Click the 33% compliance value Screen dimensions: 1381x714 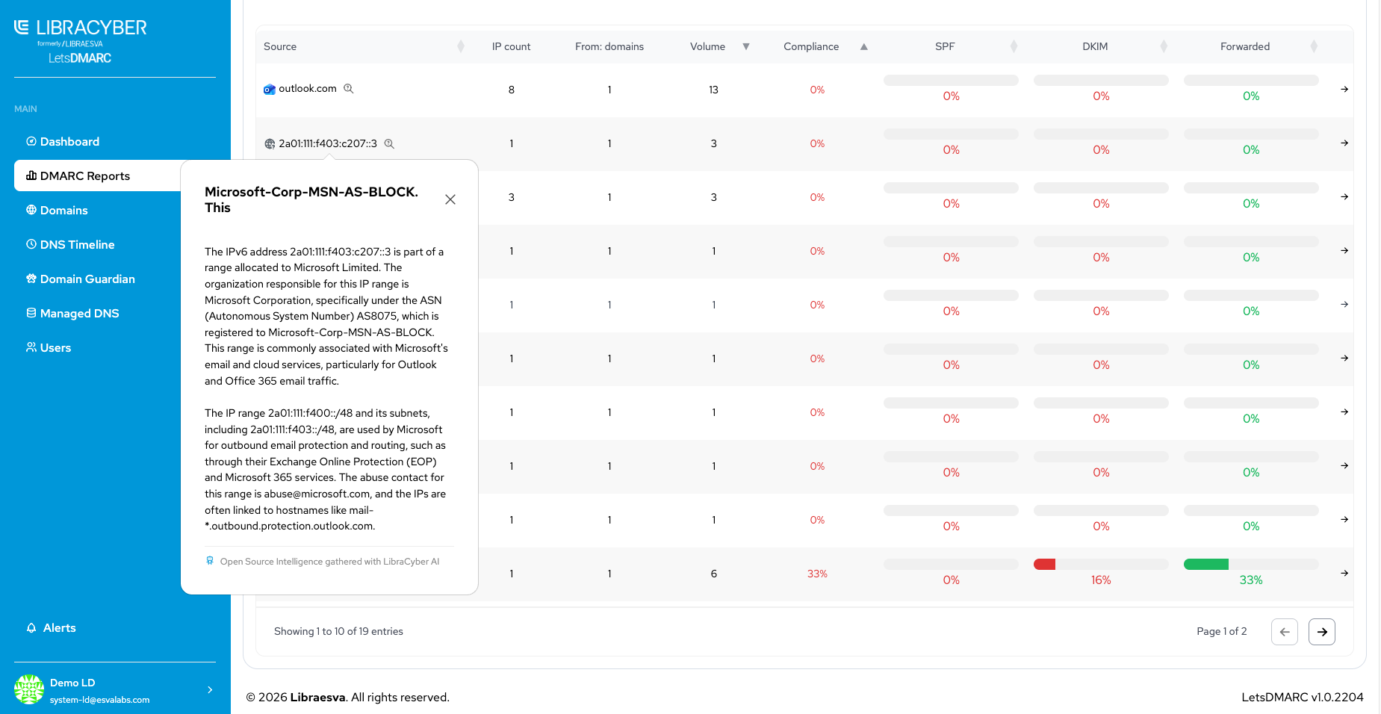(x=817, y=574)
